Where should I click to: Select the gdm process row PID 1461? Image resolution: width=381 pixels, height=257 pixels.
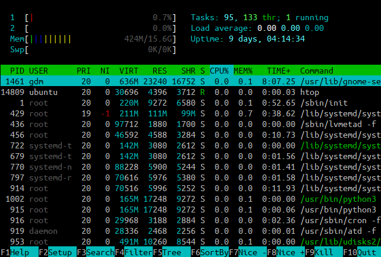pyautogui.click(x=190, y=81)
